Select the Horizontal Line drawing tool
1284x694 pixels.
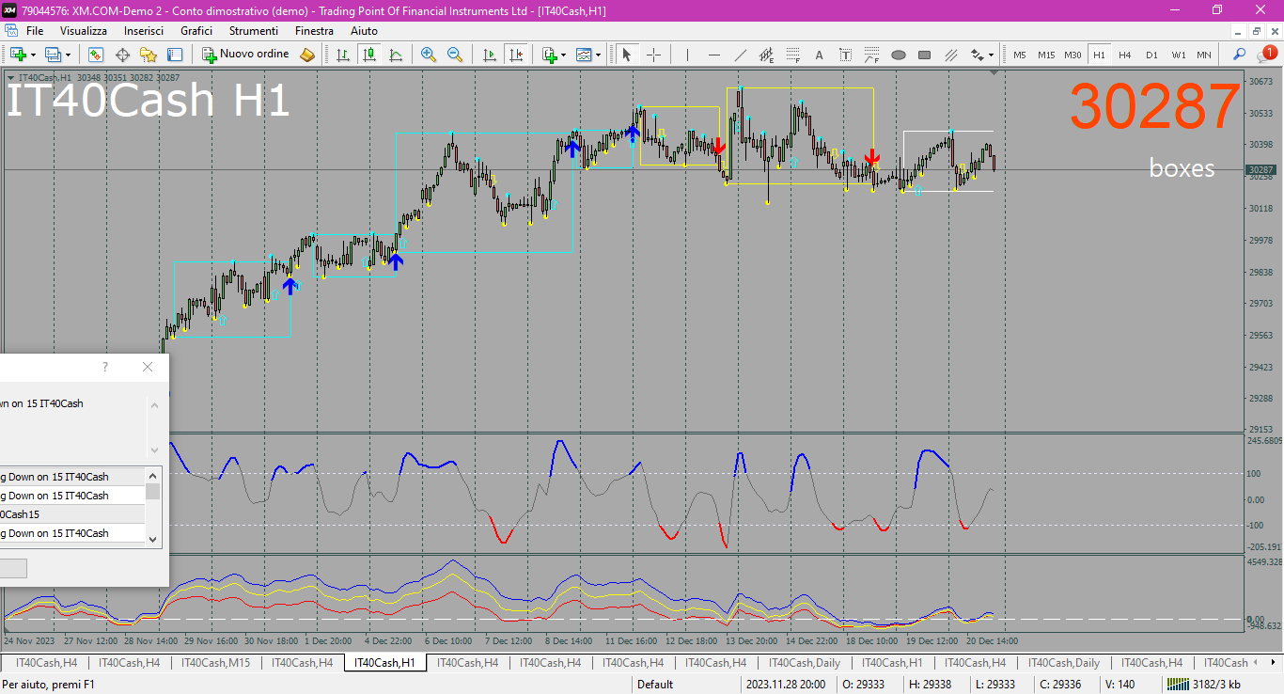point(713,55)
